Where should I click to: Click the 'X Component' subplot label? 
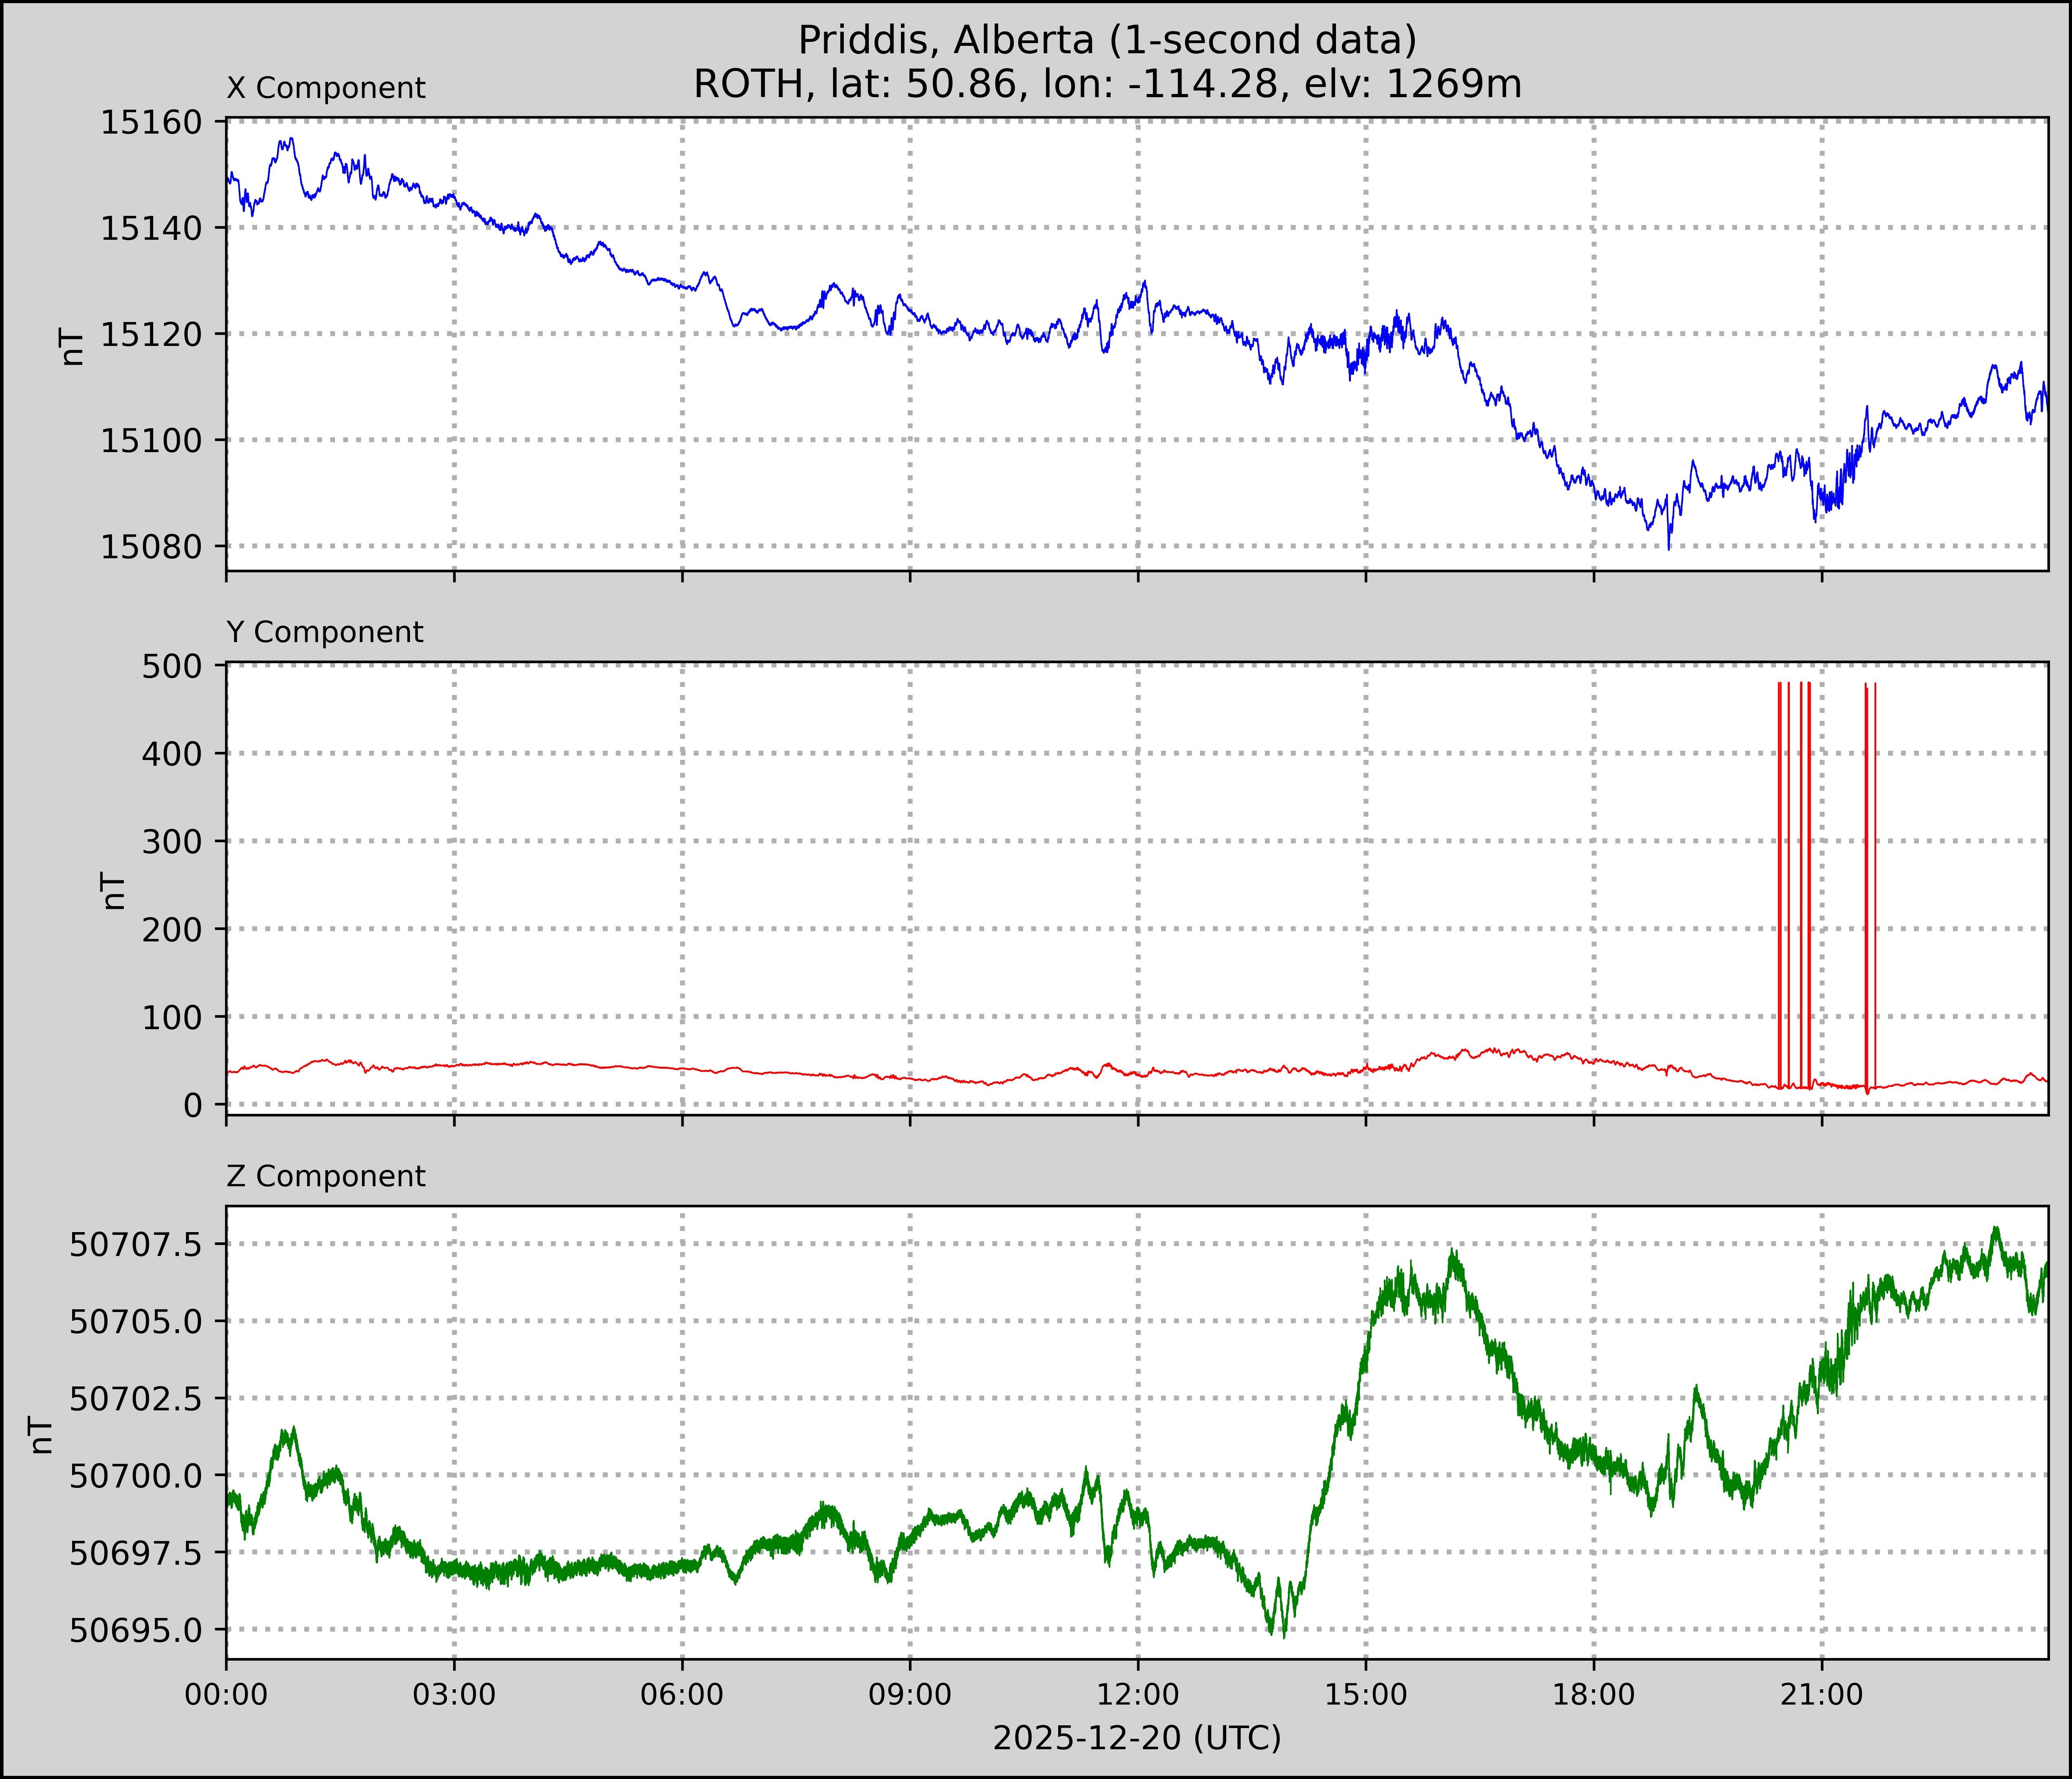point(326,88)
